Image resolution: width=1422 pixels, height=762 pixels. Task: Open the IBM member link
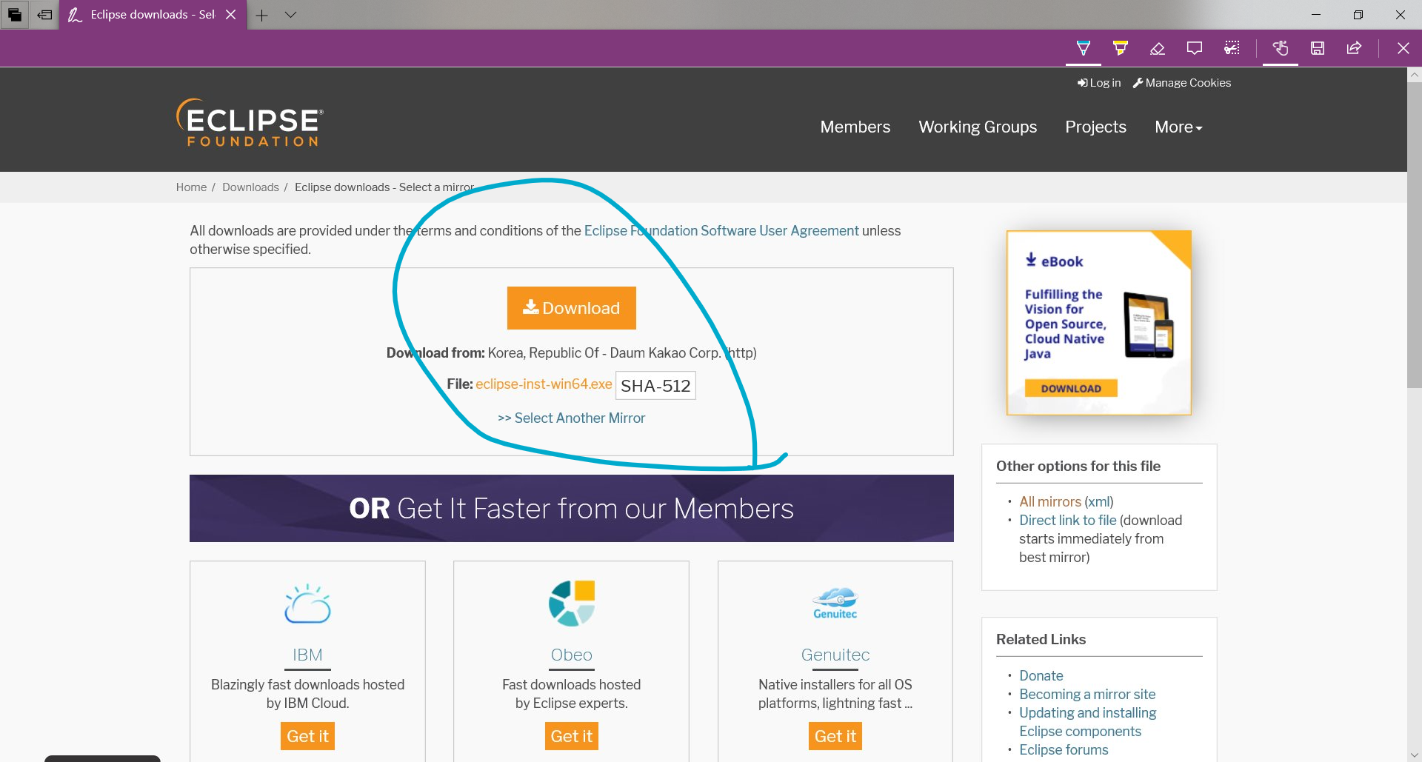307,655
